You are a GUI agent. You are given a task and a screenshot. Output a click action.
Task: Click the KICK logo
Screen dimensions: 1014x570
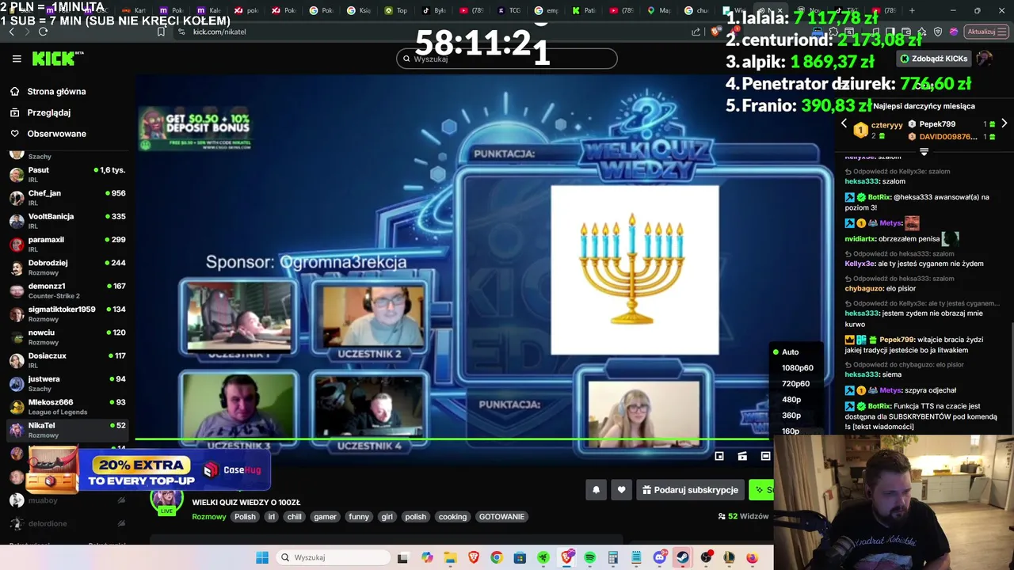tap(57, 59)
